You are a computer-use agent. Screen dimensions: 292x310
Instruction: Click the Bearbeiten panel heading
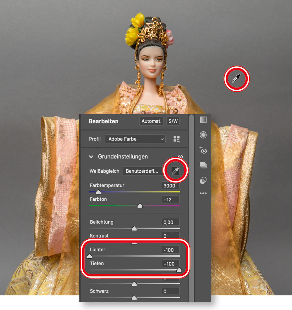tap(103, 121)
